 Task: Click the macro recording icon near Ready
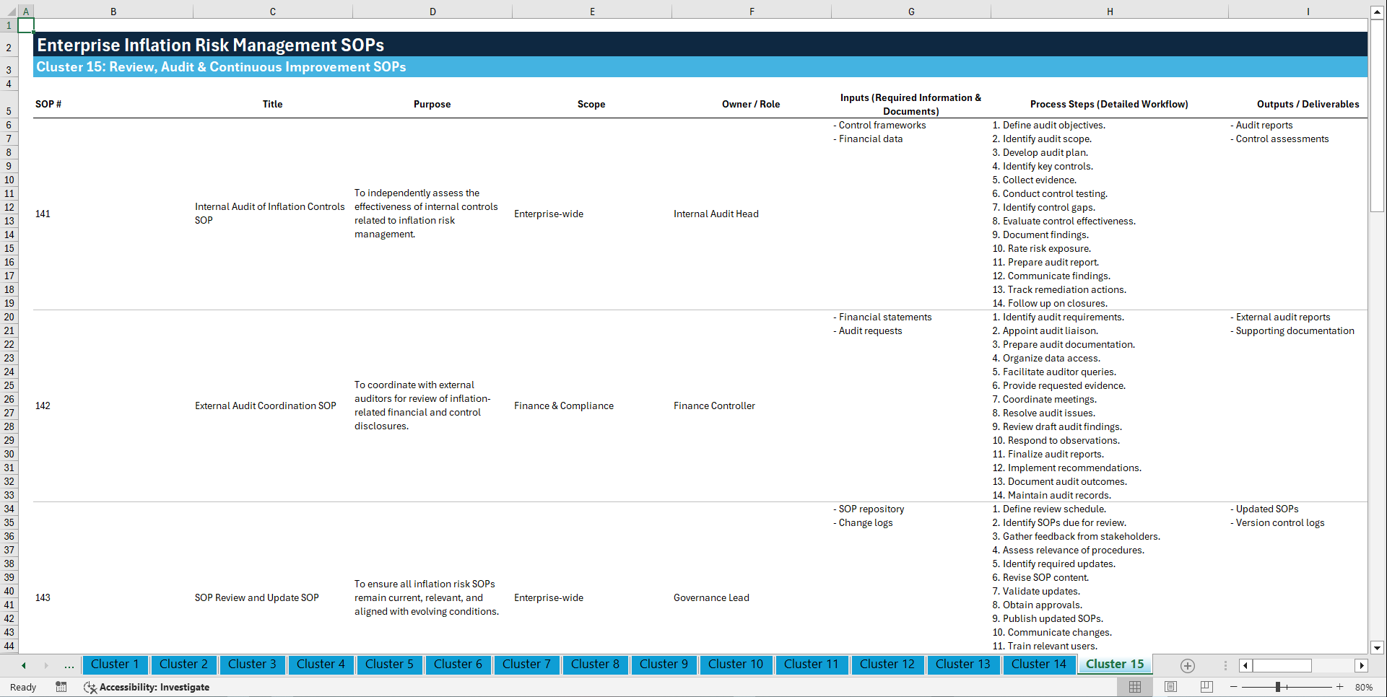point(61,687)
